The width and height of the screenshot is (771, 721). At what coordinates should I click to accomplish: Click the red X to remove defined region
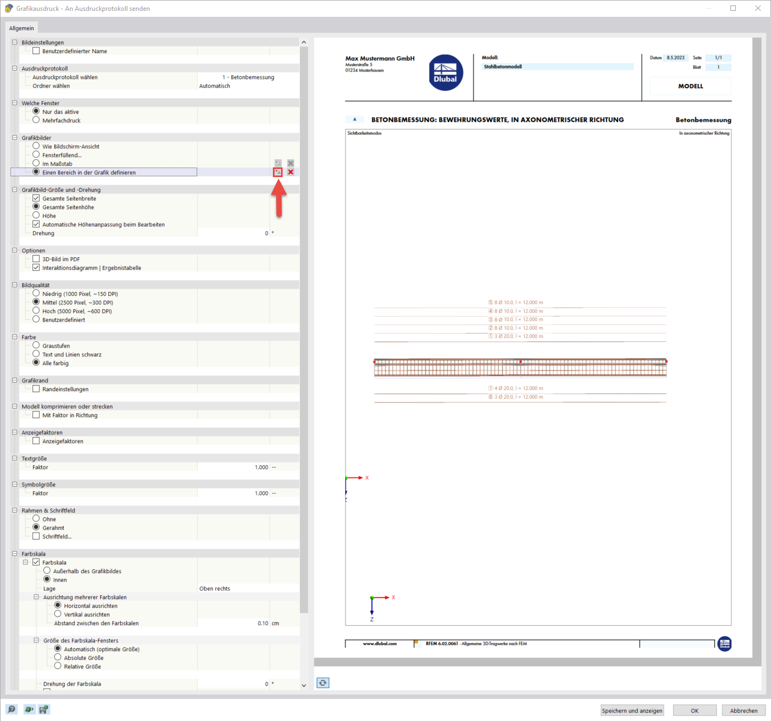[x=291, y=172]
